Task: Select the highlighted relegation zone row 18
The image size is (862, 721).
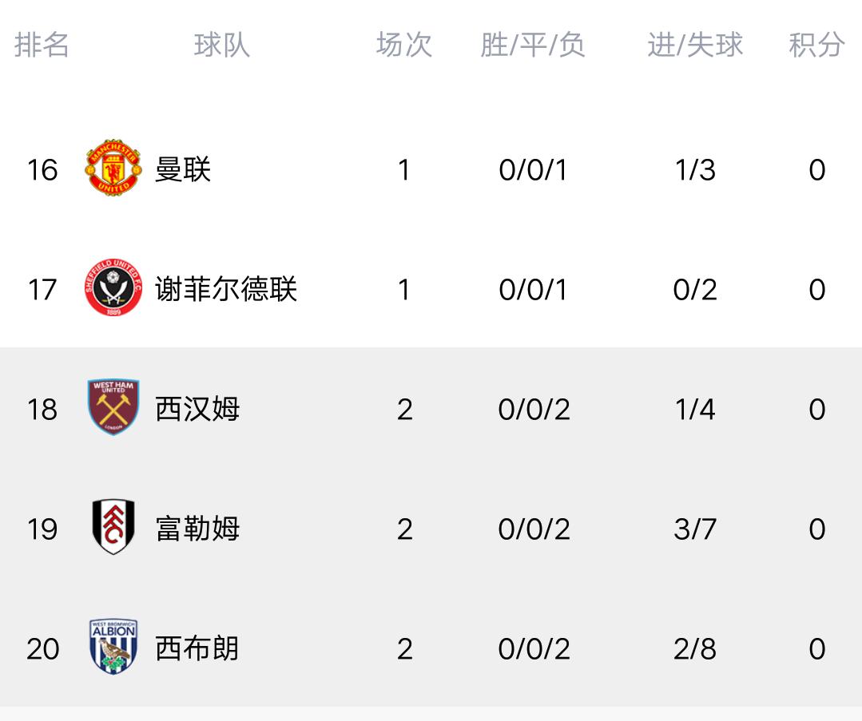Action: (431, 409)
